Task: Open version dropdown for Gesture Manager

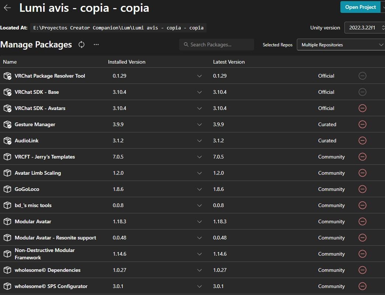Action: pyautogui.click(x=200, y=125)
